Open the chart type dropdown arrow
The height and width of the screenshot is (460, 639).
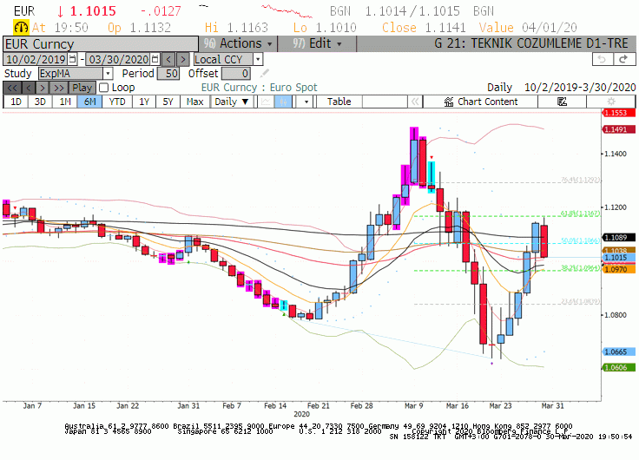click(306, 102)
